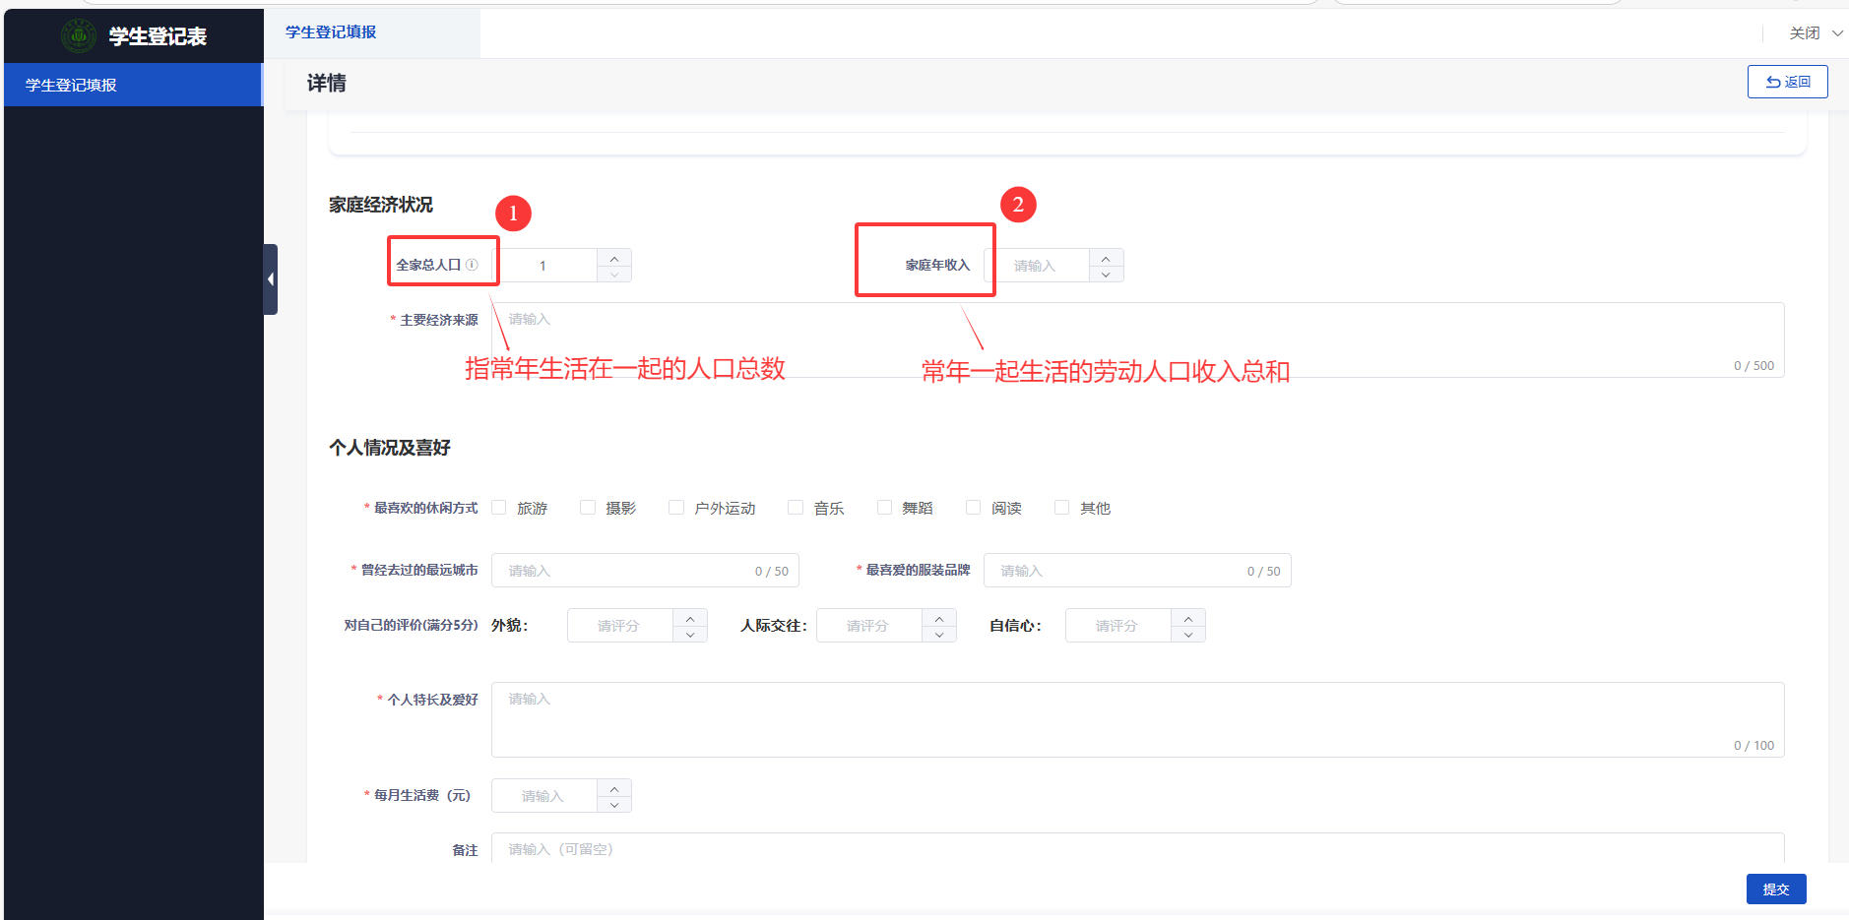The height and width of the screenshot is (920, 1849).
Task: Click the 返回 button
Action: pos(1787,82)
